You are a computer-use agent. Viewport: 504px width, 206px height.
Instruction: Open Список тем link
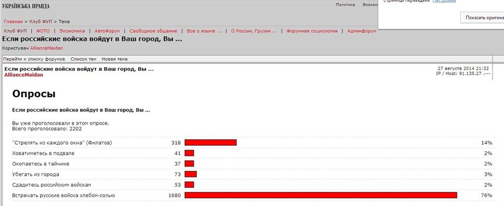(x=83, y=59)
